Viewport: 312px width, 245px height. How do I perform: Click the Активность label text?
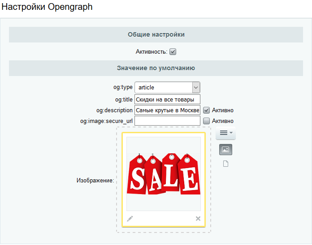(x=151, y=52)
